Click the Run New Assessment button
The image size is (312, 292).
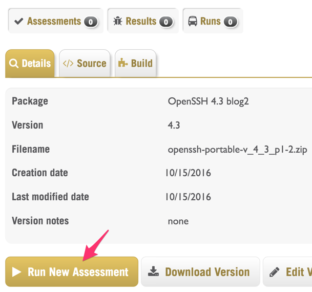72,272
